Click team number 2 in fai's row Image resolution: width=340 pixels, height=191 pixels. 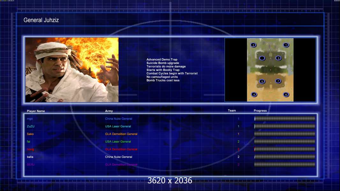(239, 142)
